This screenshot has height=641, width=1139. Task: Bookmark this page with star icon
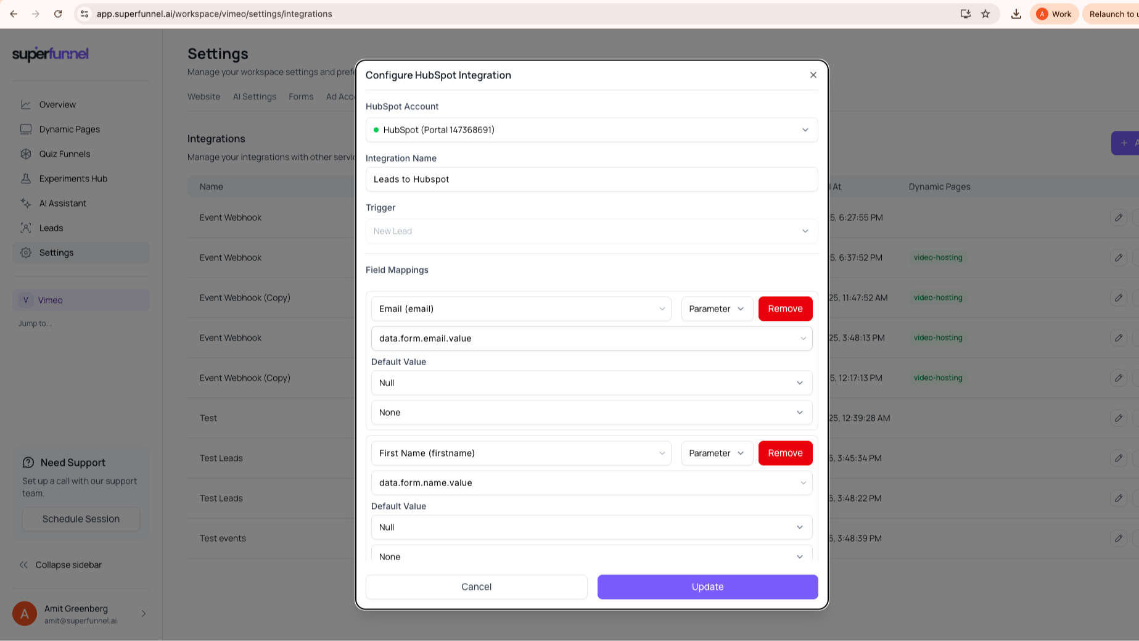(985, 14)
